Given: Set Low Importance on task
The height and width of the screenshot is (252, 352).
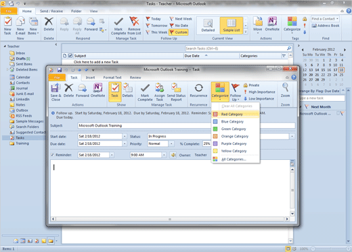Looking at the screenshot, I should pos(259,99).
